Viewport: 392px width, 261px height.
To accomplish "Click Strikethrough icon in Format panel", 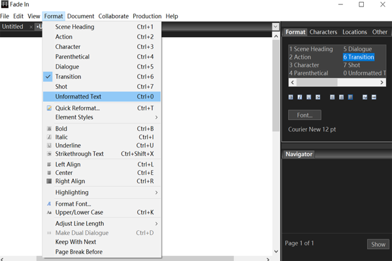I will coord(318,97).
